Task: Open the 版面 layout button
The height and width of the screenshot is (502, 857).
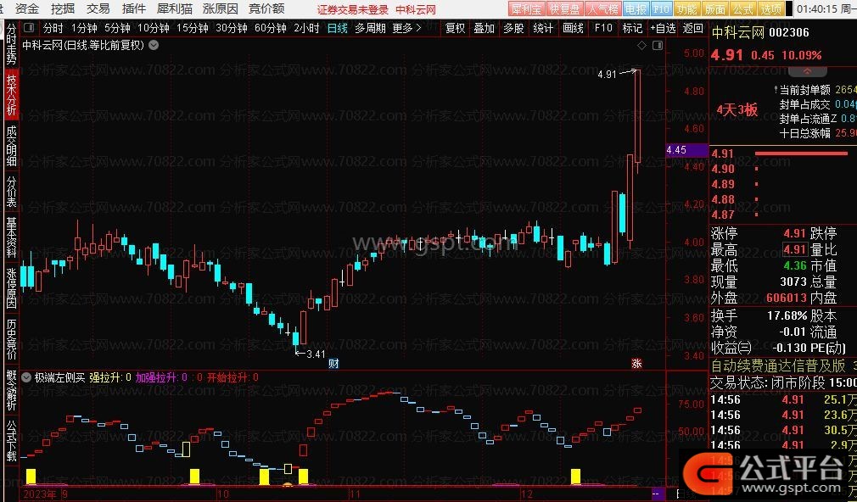Action: (x=715, y=9)
